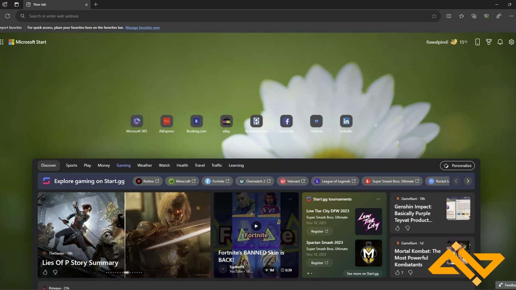
Task: Switch to the Watch tab
Action: [164, 165]
